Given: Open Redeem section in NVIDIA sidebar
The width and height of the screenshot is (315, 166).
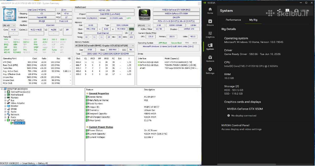Looking at the screenshot, I should 210,59.
